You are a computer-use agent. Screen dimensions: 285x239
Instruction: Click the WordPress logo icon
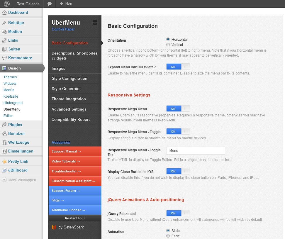tap(7, 4)
